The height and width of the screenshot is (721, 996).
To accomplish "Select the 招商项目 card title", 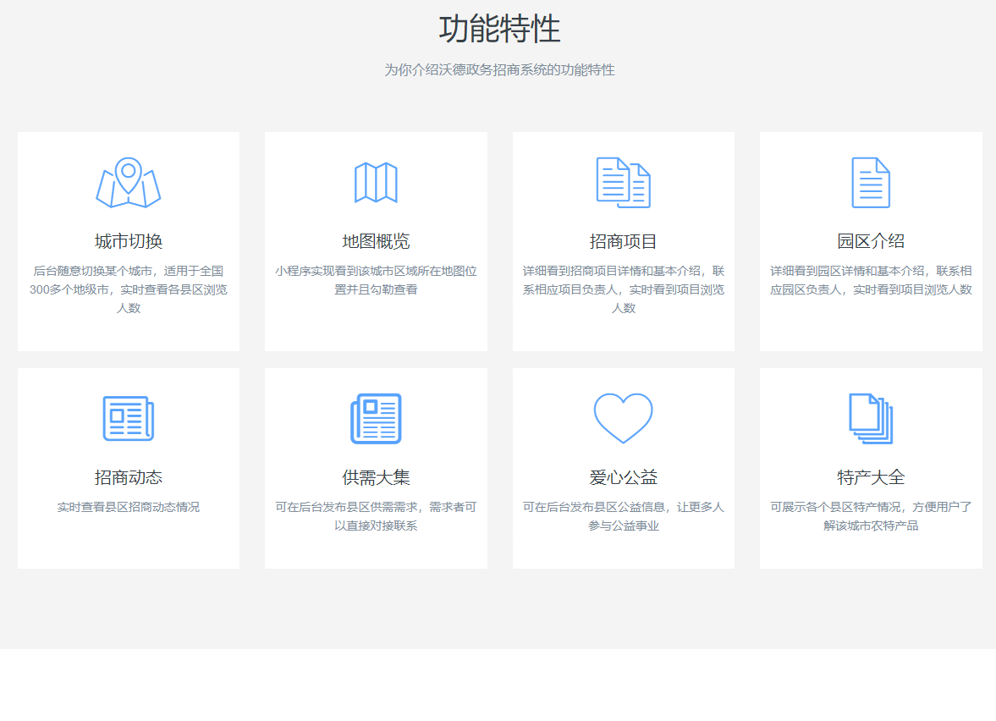I will click(x=623, y=241).
